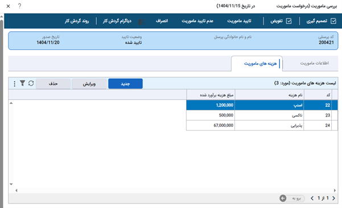
Task: Click the 67,000,000 amount cell
Action: coord(211,125)
